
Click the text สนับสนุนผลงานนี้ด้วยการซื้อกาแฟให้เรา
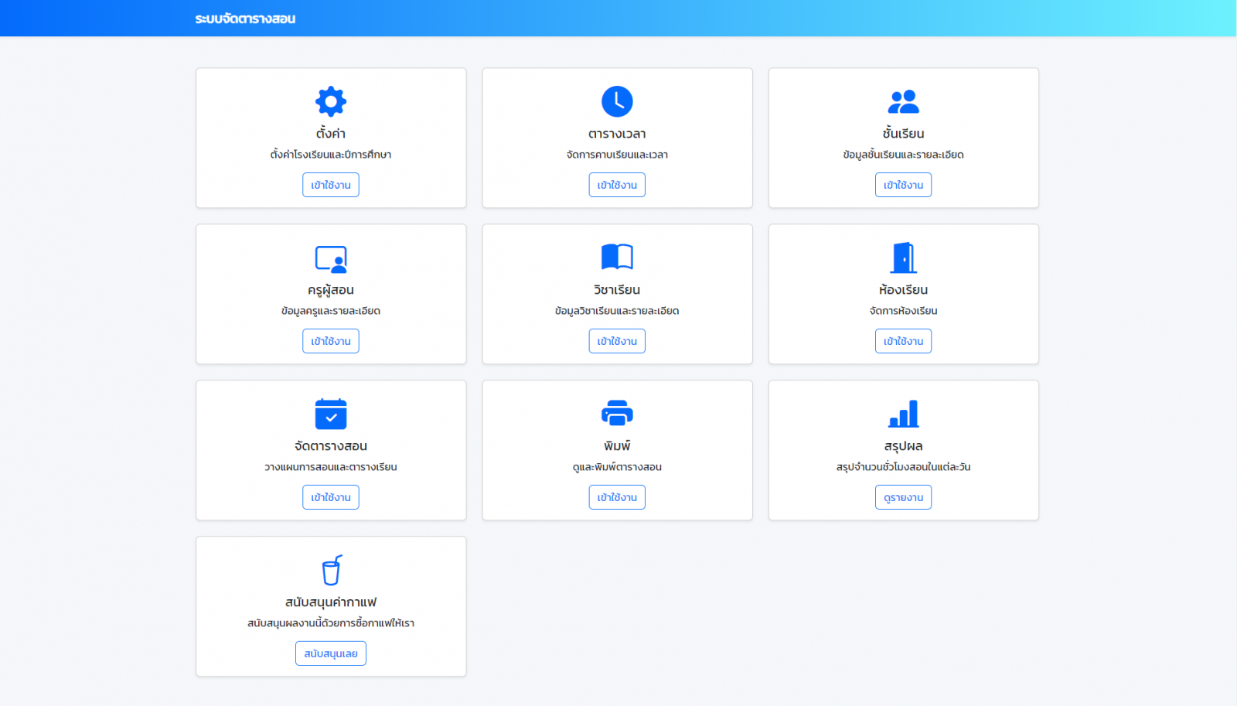pos(331,623)
